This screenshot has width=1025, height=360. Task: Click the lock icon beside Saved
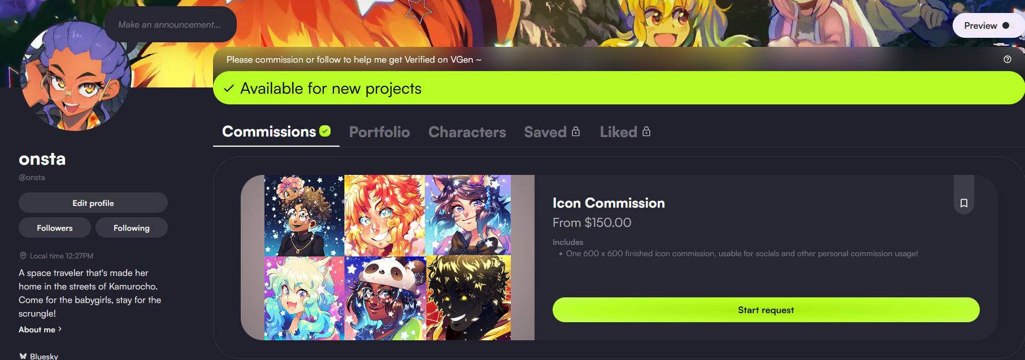point(576,131)
